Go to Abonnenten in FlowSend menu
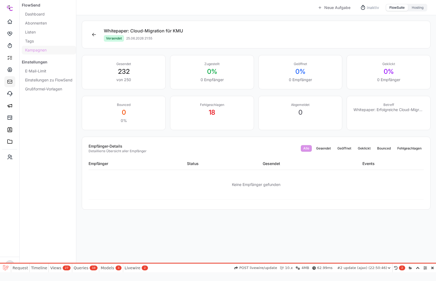This screenshot has width=436, height=281. coord(36,23)
